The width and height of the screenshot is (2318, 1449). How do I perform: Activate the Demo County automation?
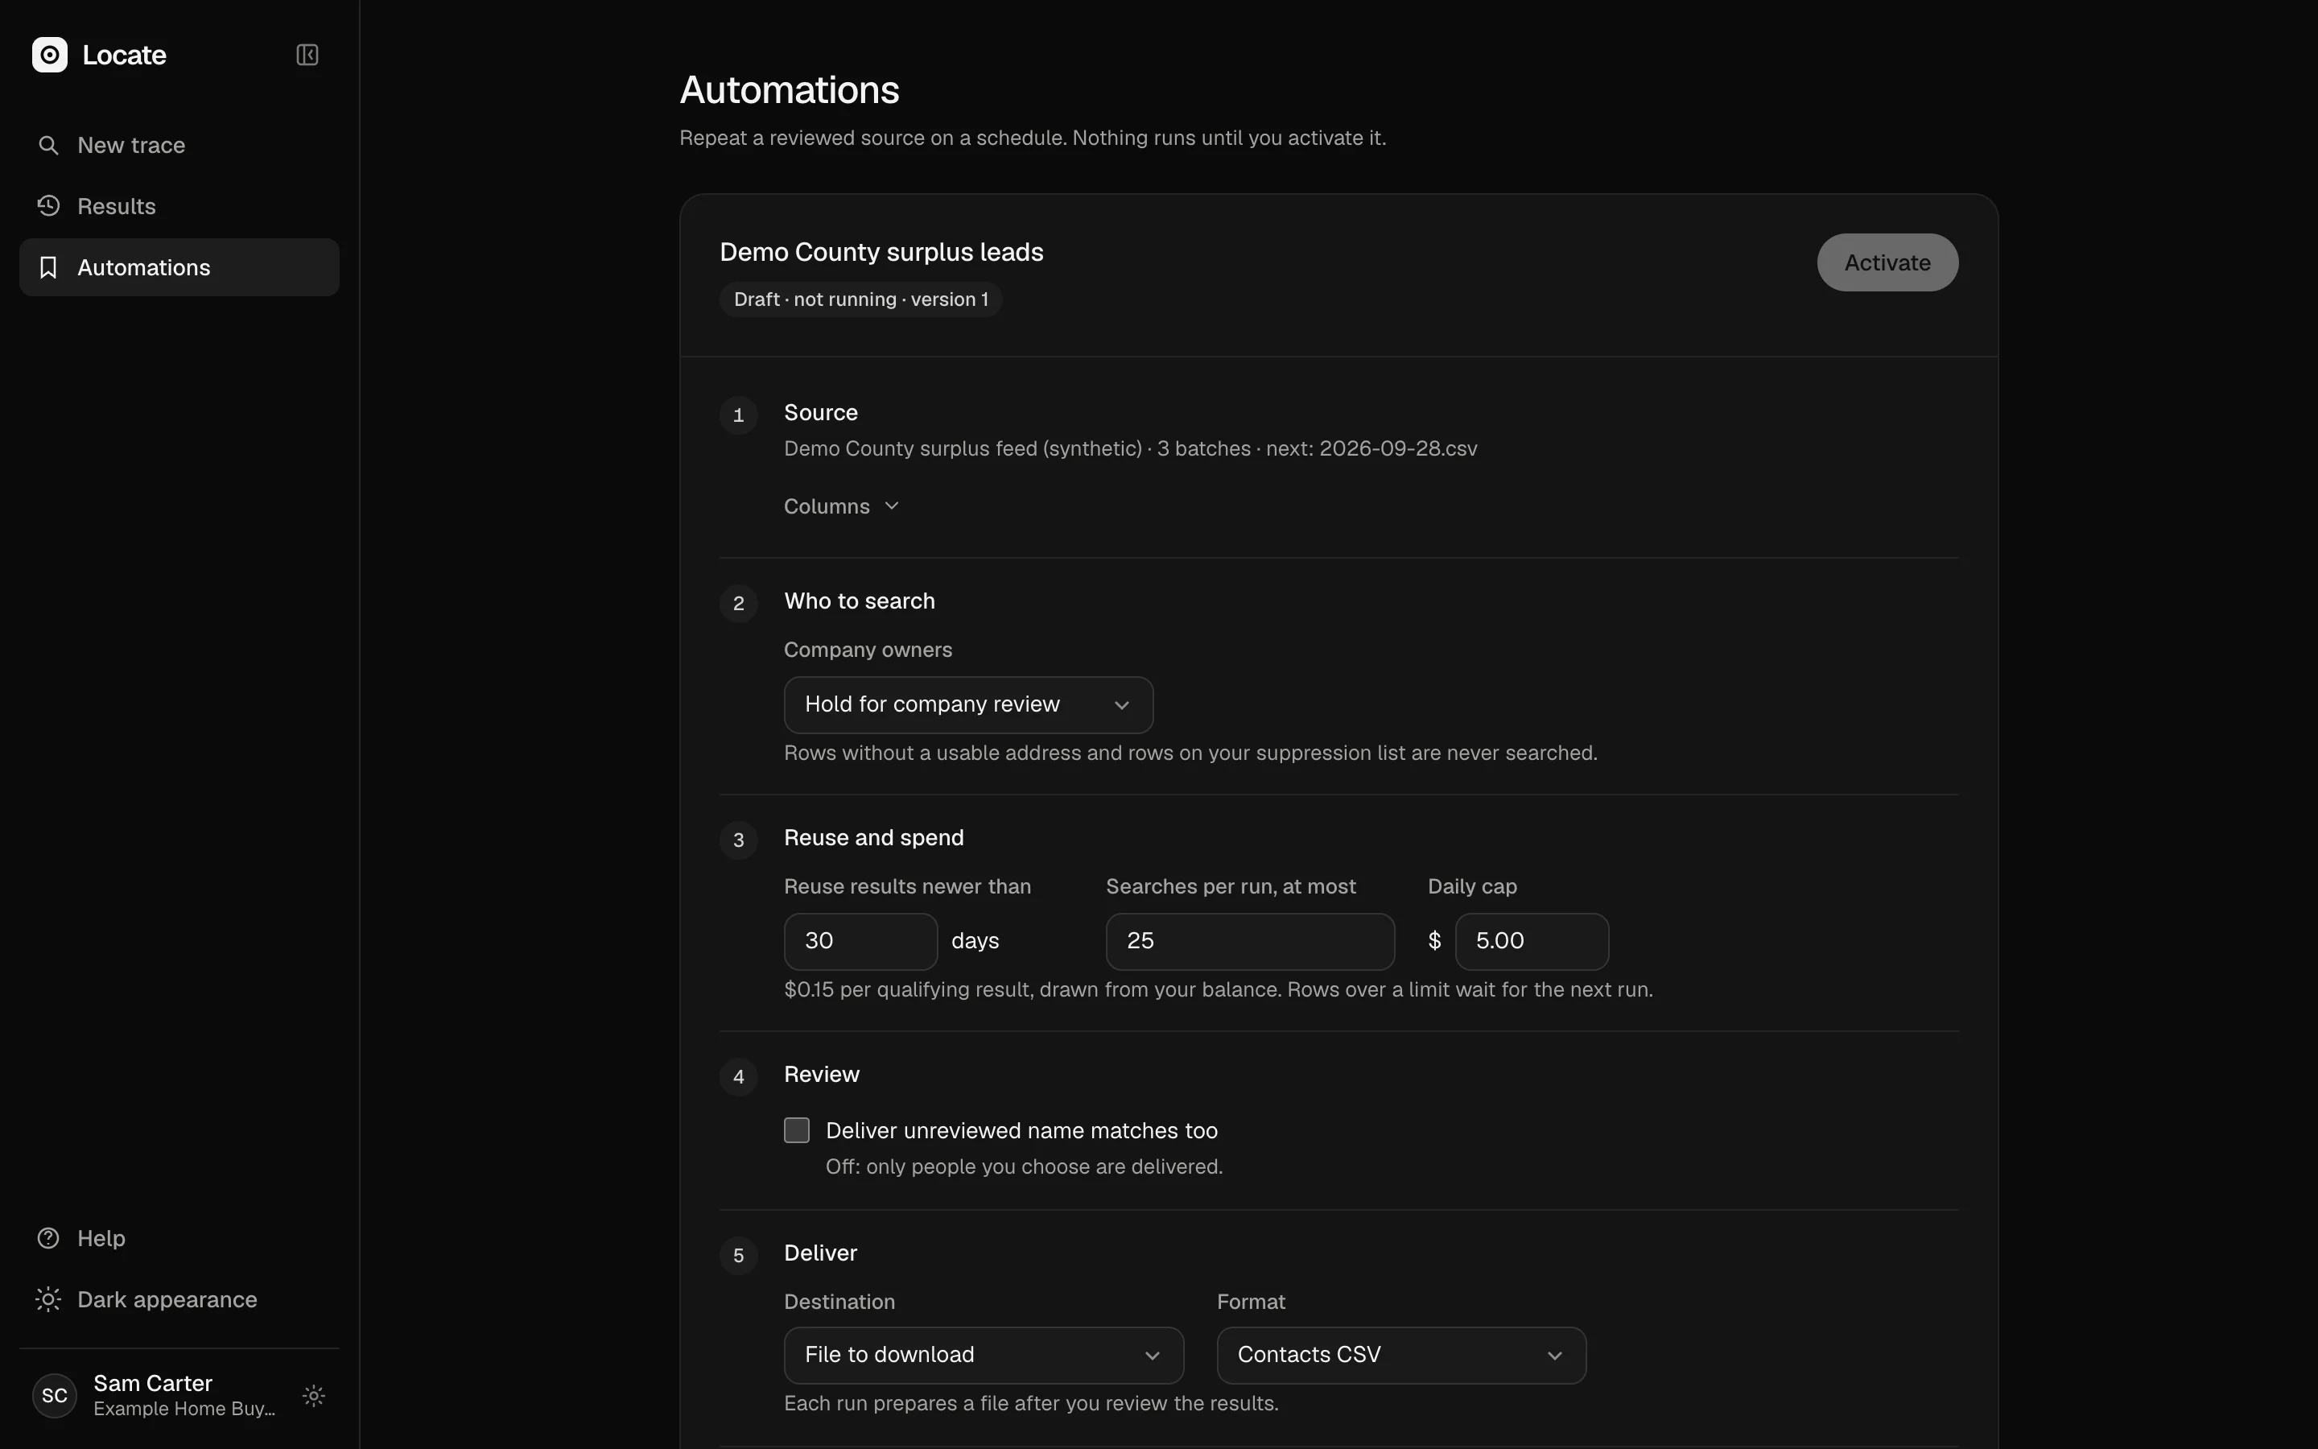[x=1887, y=262]
